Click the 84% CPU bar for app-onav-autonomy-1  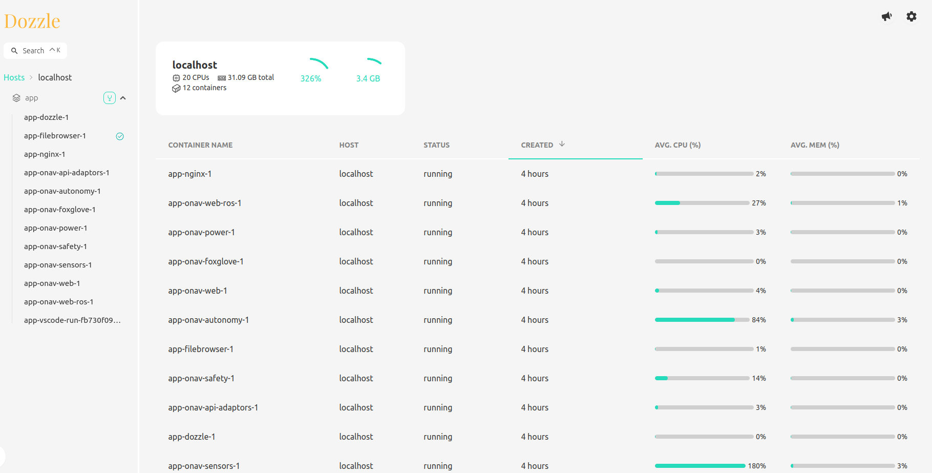coord(702,320)
